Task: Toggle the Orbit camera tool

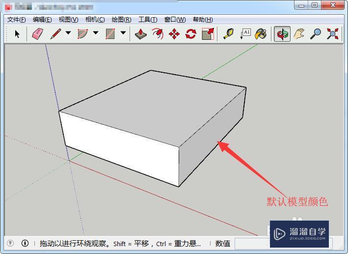Action: coord(282,34)
